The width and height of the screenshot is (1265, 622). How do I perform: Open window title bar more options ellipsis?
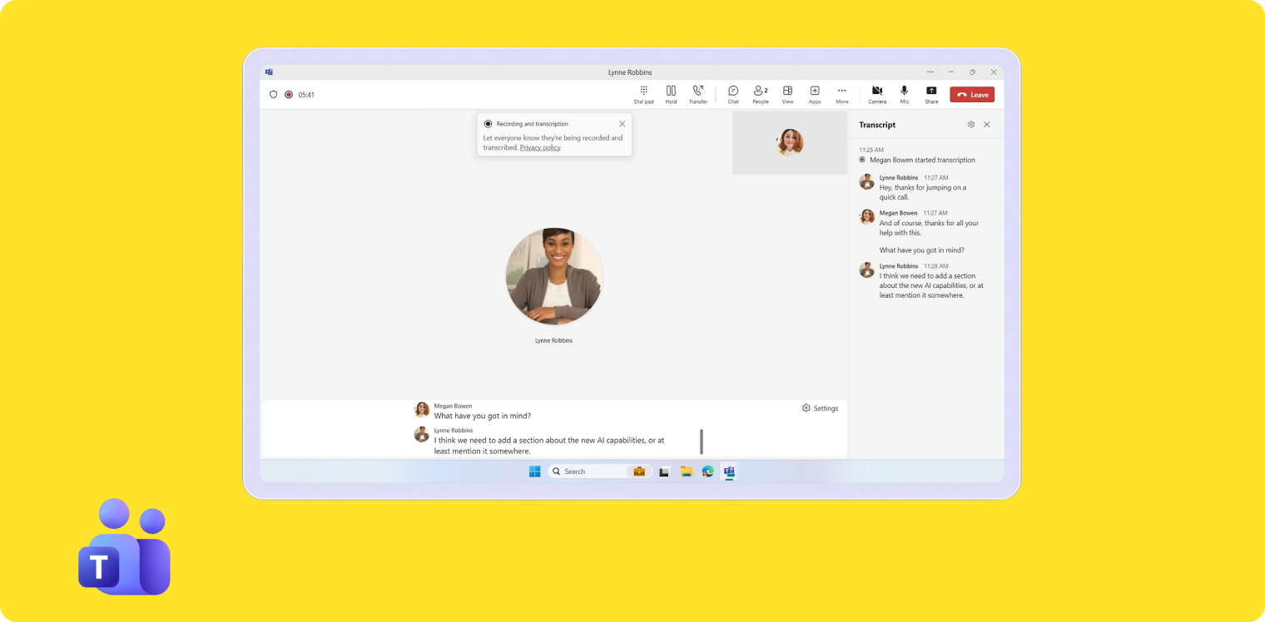click(930, 72)
